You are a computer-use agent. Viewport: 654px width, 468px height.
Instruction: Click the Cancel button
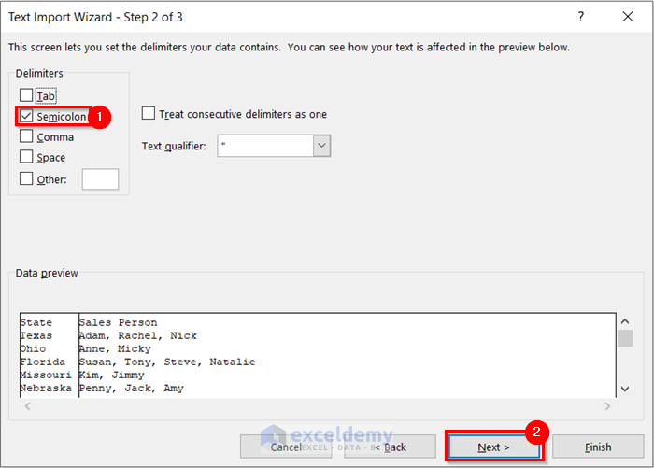click(286, 447)
